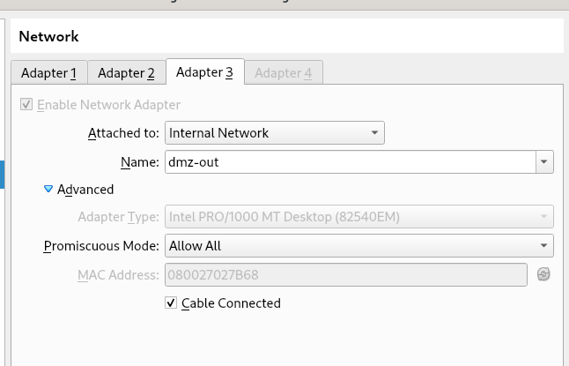Click into the dmz-out name text field

pyautogui.click(x=350, y=162)
